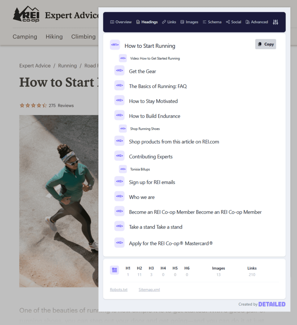Viewport: 297px width, 325px height.
Task: Select the heading outline icon in the stats bar
Action: (x=114, y=270)
